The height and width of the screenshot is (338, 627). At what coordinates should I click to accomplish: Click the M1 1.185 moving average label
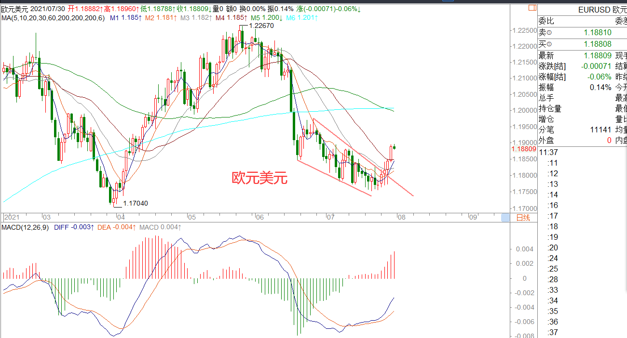pyautogui.click(x=126, y=17)
